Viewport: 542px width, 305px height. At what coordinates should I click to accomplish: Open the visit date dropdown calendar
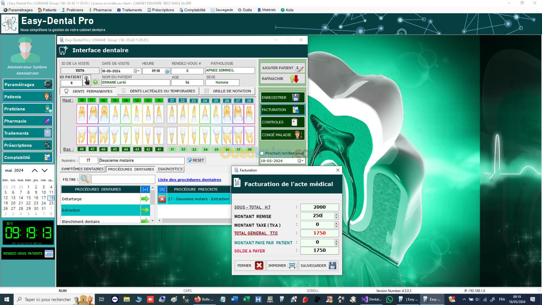(x=136, y=71)
